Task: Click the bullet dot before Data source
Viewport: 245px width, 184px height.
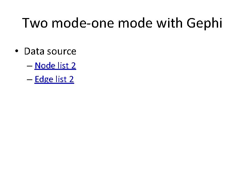Action: tap(17, 51)
